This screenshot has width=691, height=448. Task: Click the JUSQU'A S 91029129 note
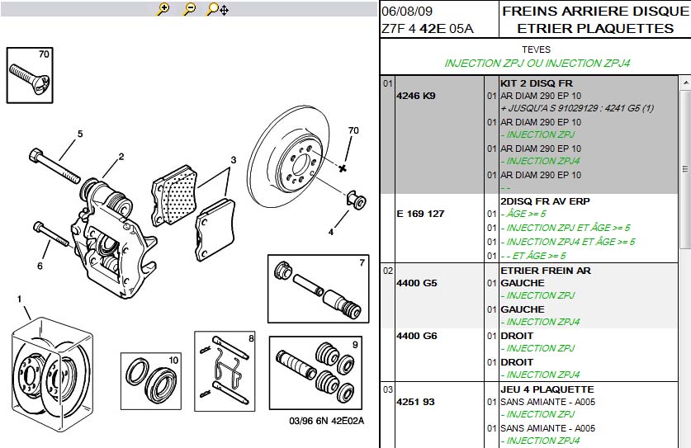point(577,108)
